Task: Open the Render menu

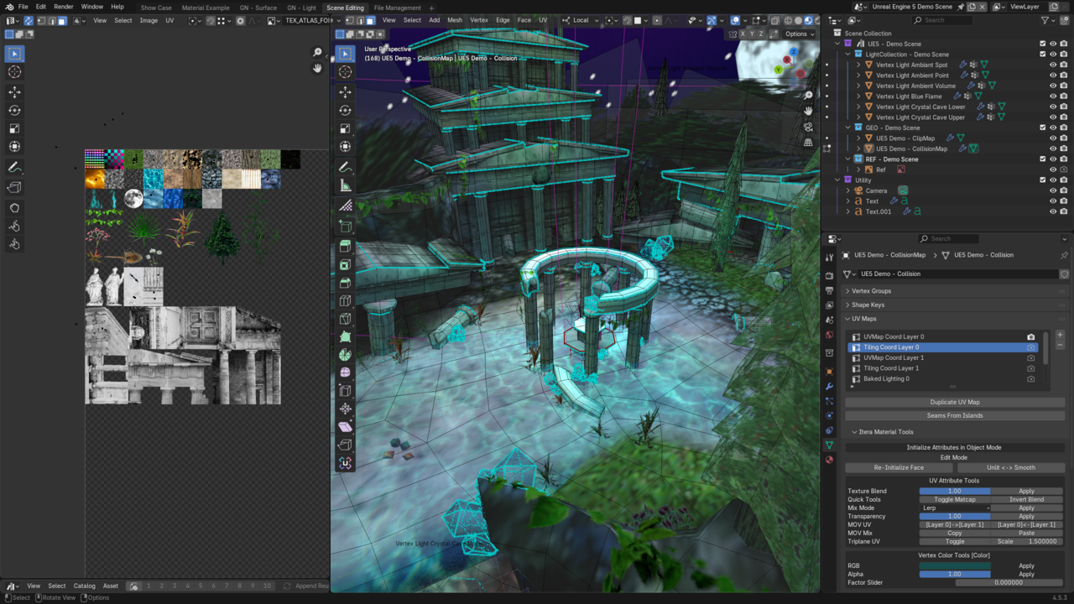Action: [64, 7]
